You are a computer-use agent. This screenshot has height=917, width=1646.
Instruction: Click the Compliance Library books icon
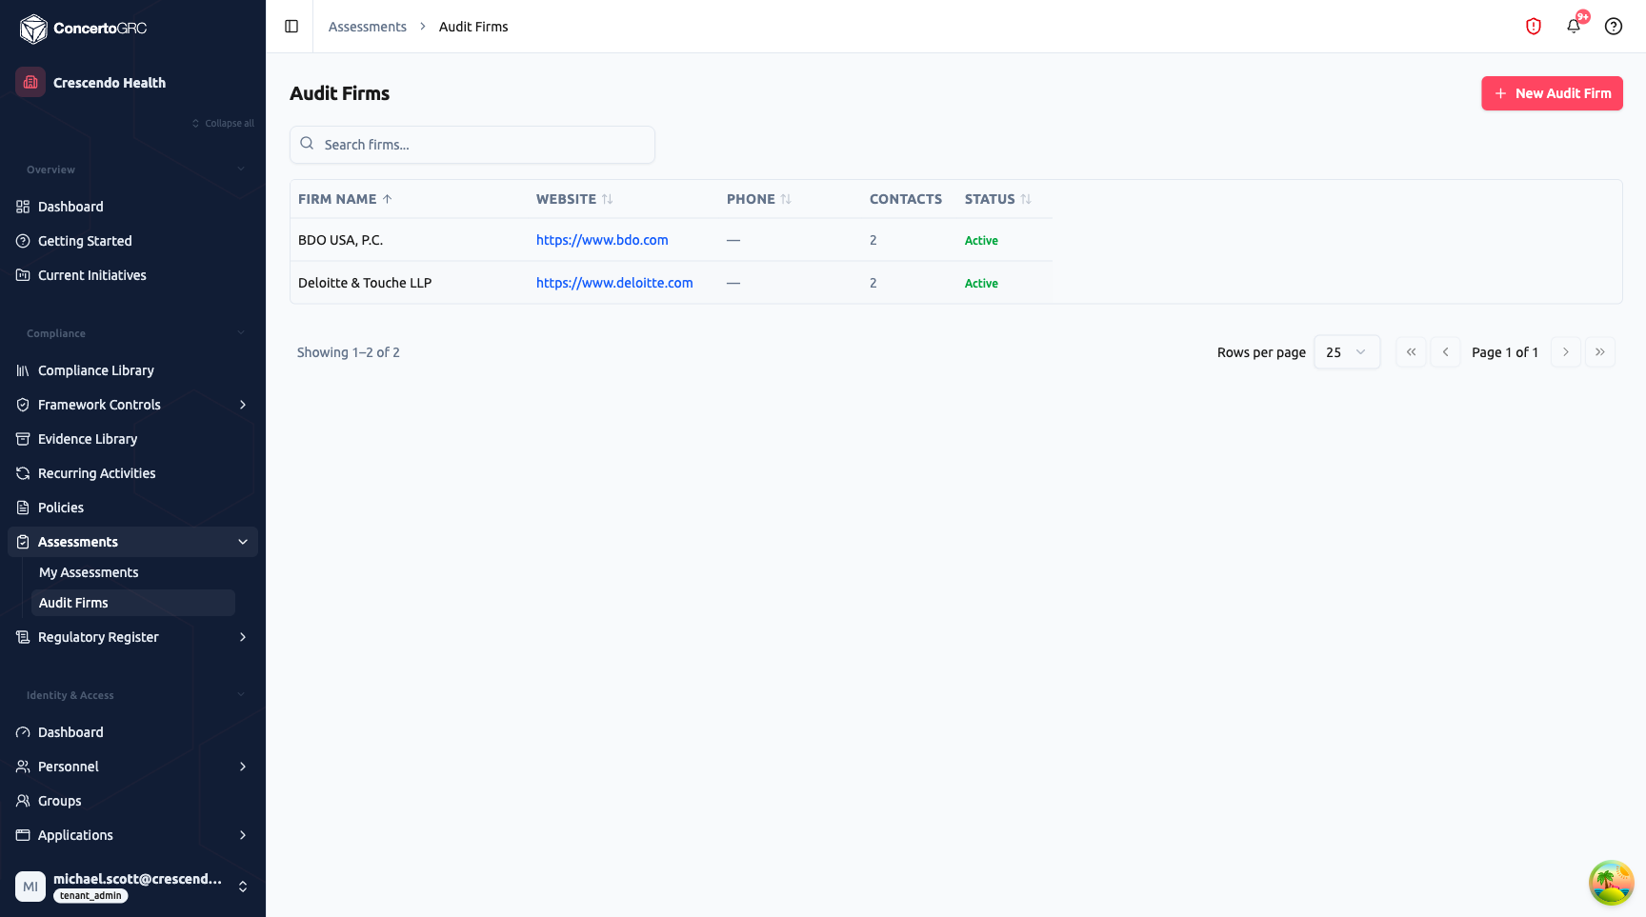point(23,370)
